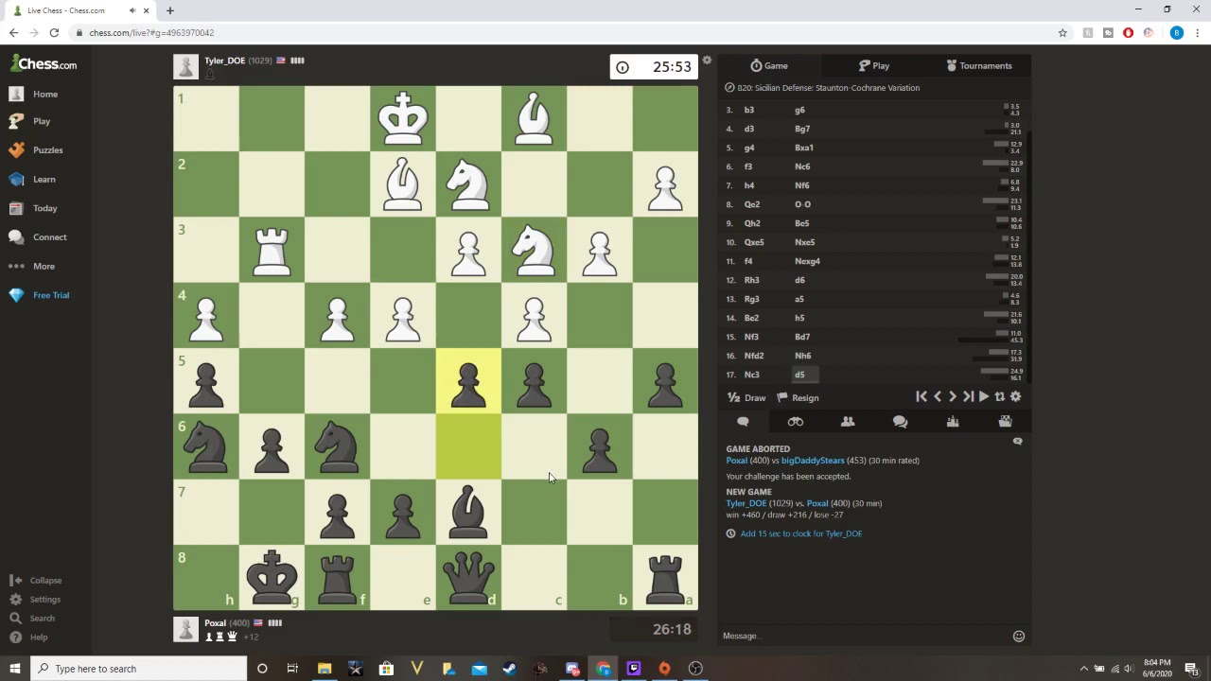Open File Explorer from taskbar

point(325,669)
